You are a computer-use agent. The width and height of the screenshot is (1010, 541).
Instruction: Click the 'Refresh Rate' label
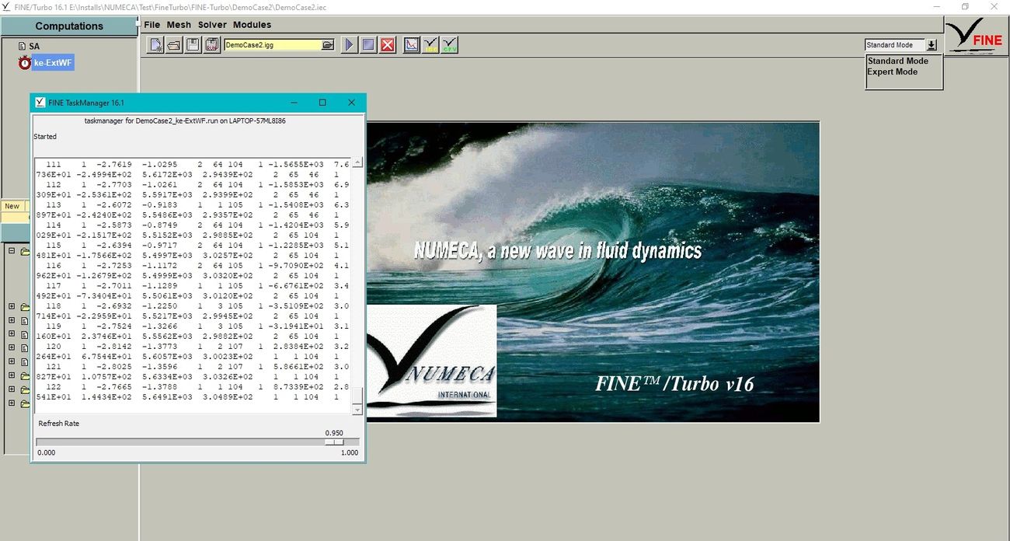pyautogui.click(x=59, y=424)
